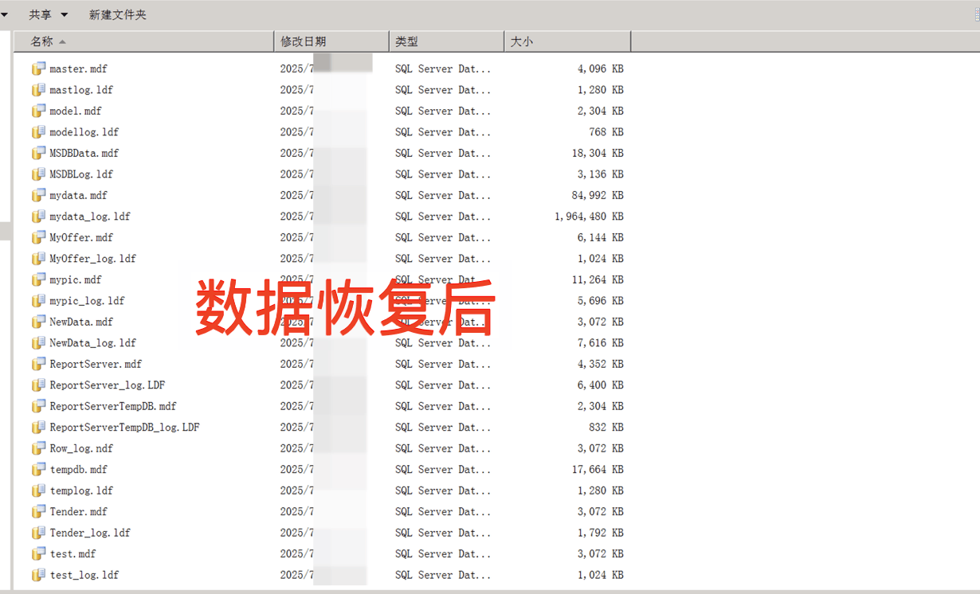Click the Tender.mdf file icon

pyautogui.click(x=38, y=511)
